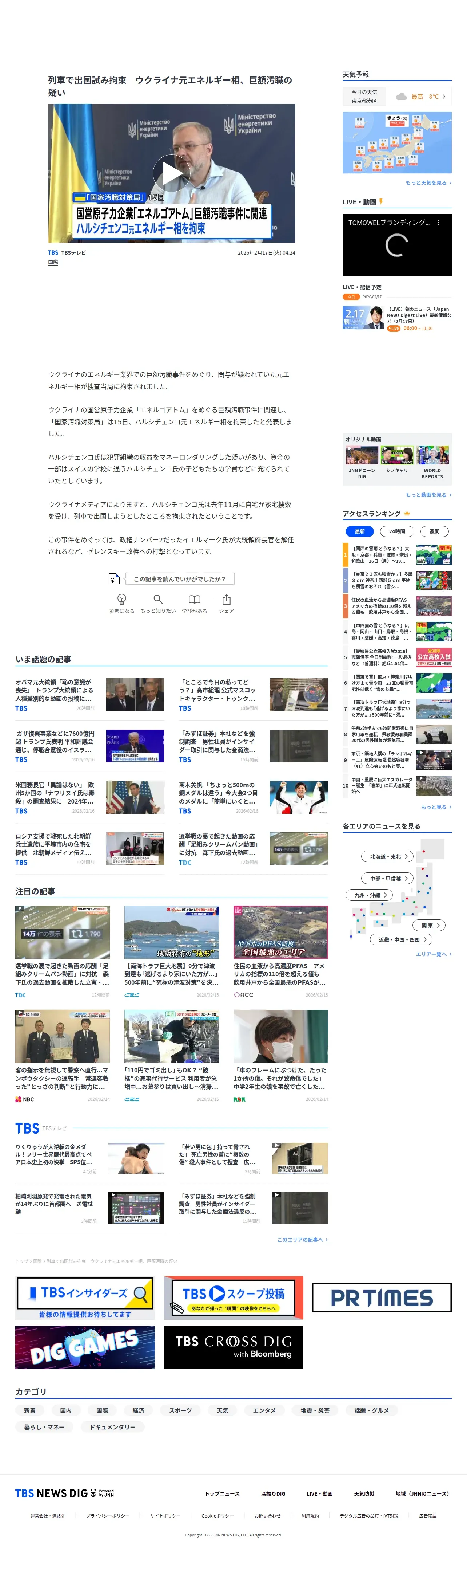Open the TBS CROSS DIG with Bloomberg banner
This screenshot has height=1586, width=467.
[x=233, y=1348]
